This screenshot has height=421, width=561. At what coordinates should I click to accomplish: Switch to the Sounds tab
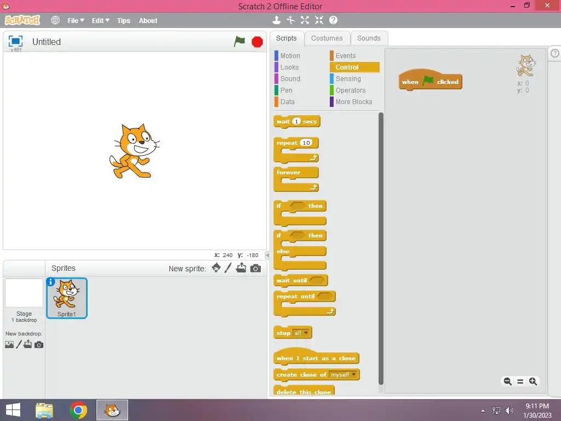pyautogui.click(x=369, y=38)
